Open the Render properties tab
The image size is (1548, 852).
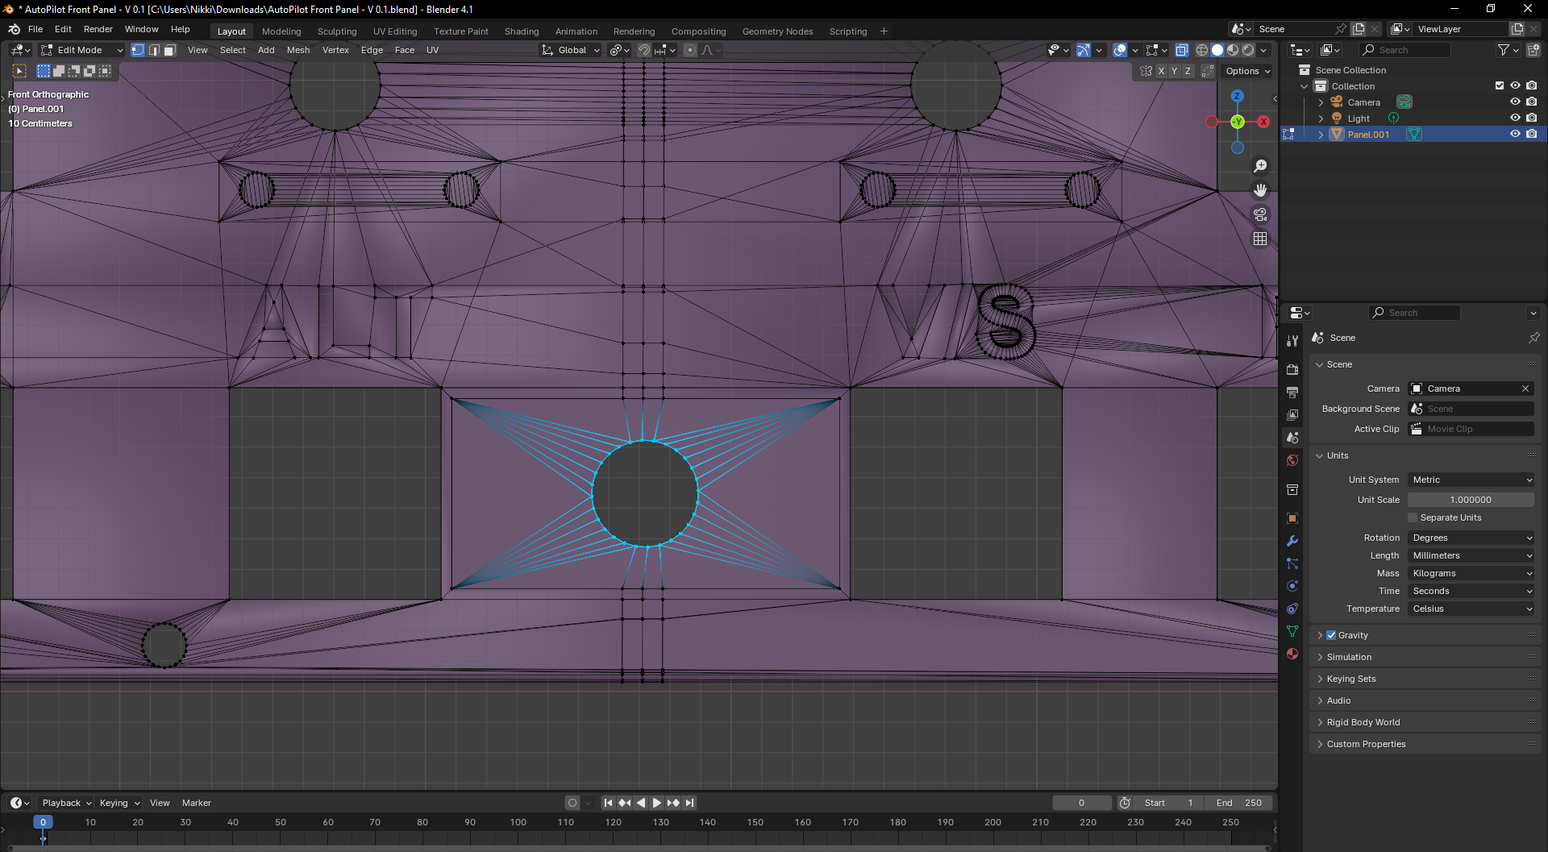[1292, 369]
